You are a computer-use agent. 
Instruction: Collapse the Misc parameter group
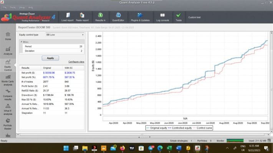click(x=22, y=42)
